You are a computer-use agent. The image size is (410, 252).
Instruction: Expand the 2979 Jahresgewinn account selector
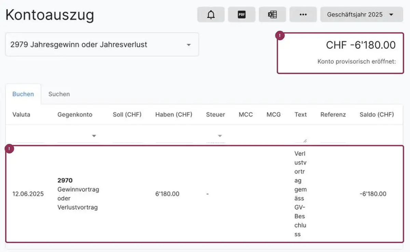pos(102,44)
